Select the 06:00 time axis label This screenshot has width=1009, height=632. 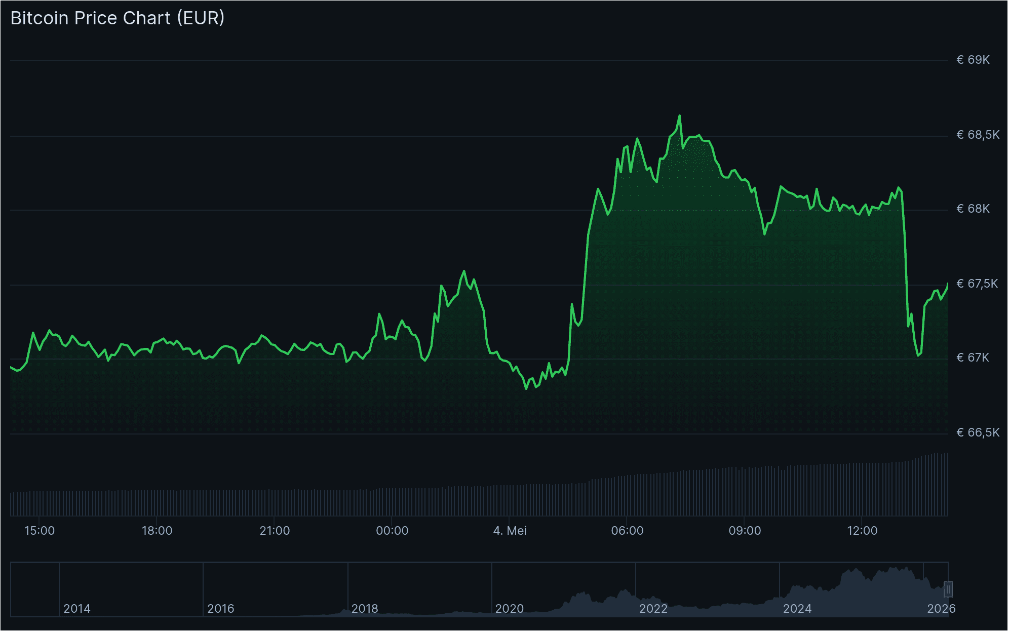(x=627, y=531)
